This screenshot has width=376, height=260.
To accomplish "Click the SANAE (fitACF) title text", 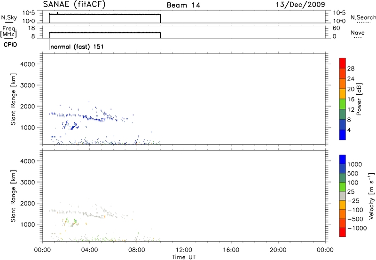I will pyautogui.click(x=74, y=4).
